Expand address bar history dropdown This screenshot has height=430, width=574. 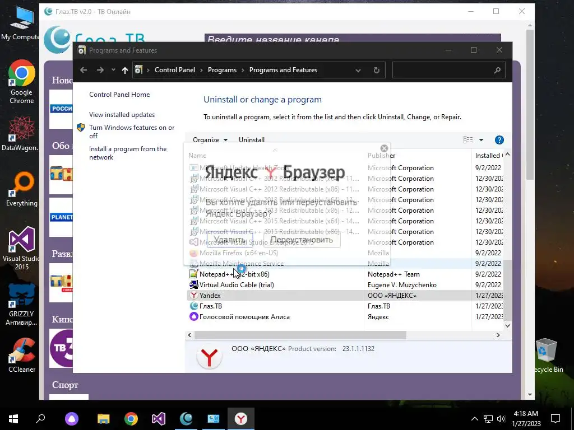coord(358,70)
